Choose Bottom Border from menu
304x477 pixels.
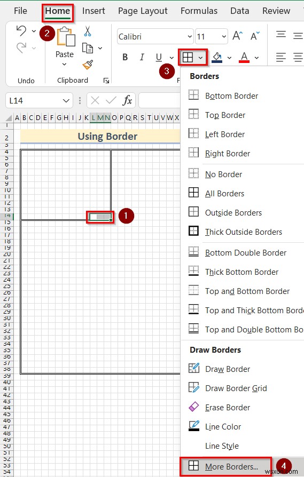coord(243,96)
